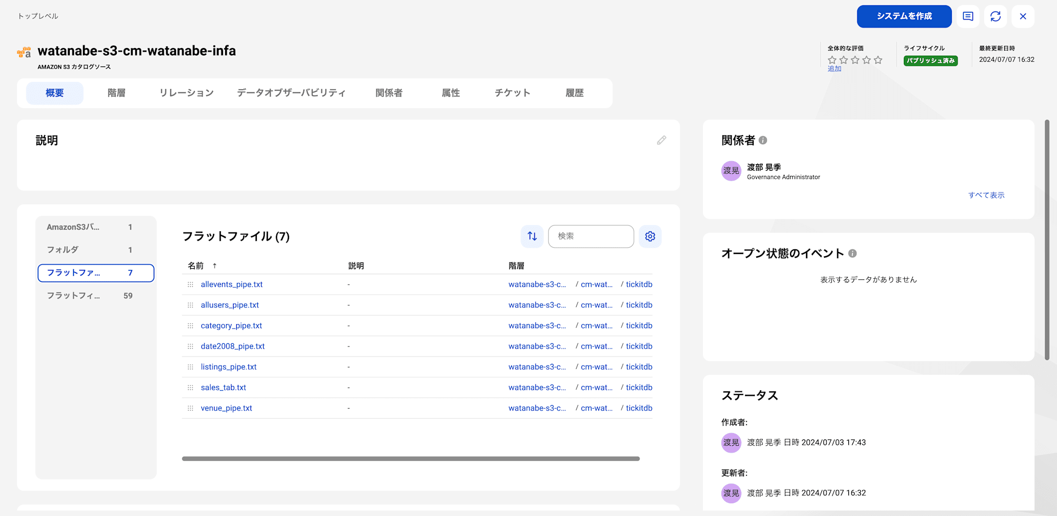This screenshot has height=516, width=1057.
Task: Select the AmazonS3バ... category item
Action: pyautogui.click(x=96, y=227)
